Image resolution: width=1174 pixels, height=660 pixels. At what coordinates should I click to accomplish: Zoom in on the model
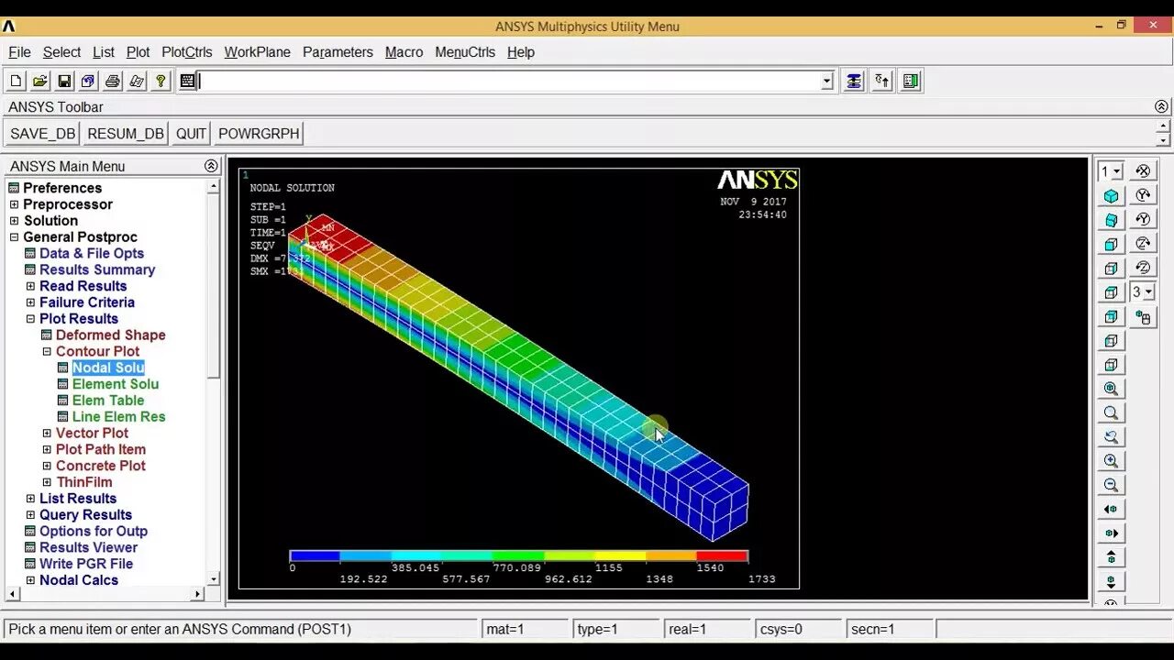click(1112, 461)
